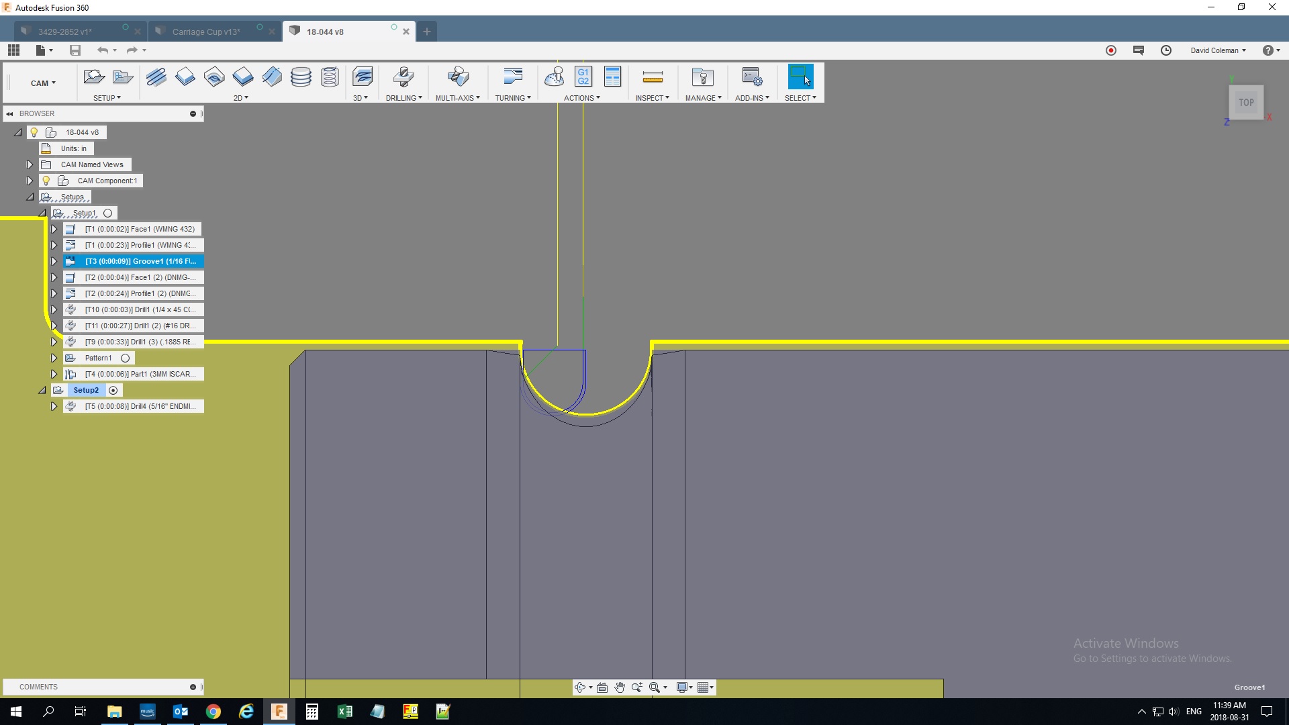Click the Pattern1 radio circle
The image size is (1289, 725).
125,358
